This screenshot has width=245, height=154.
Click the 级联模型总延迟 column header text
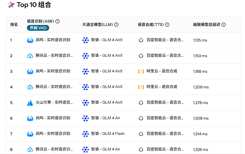207,25
